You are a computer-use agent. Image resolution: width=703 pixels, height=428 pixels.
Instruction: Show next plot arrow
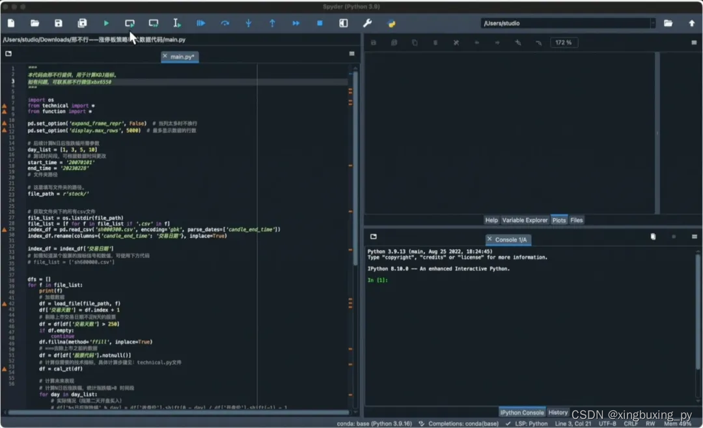pos(497,42)
